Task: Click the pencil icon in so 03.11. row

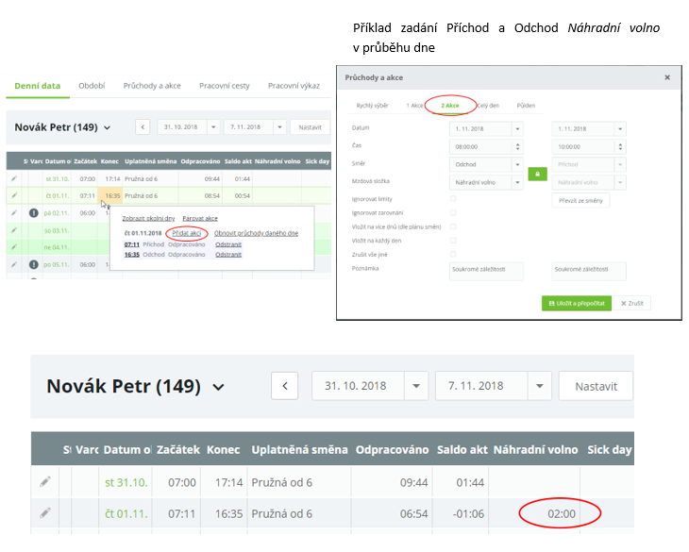Action: (x=14, y=230)
